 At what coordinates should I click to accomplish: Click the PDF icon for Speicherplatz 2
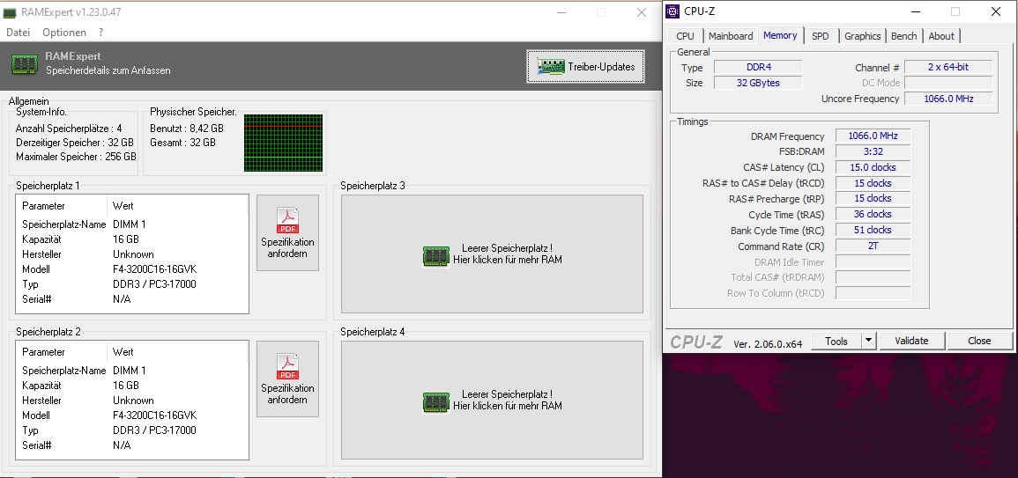(x=287, y=366)
